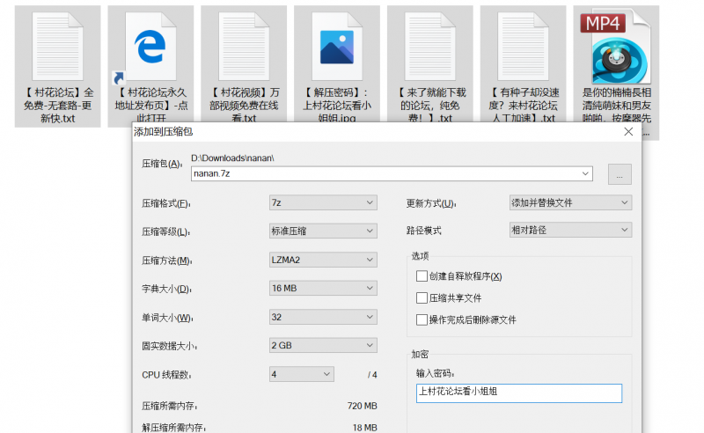This screenshot has height=433, width=704.
Task: Expand the 压缩等级 标准压缩 dropdown
Action: pos(323,231)
